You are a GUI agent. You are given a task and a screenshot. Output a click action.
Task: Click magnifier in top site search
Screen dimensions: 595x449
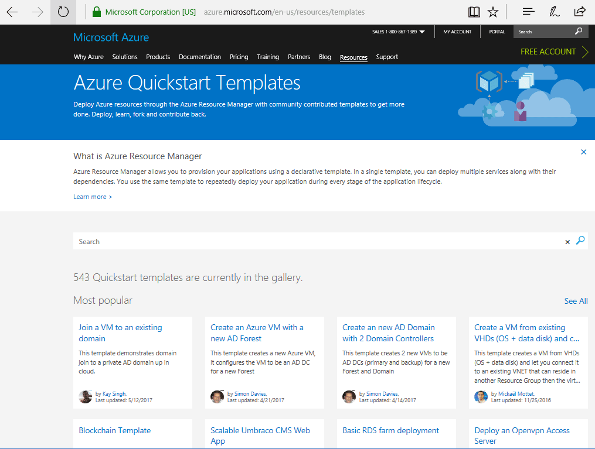(579, 31)
